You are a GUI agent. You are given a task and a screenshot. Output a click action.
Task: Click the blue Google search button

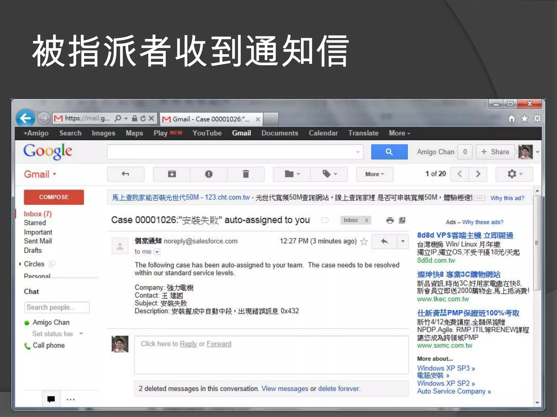pos(389,152)
